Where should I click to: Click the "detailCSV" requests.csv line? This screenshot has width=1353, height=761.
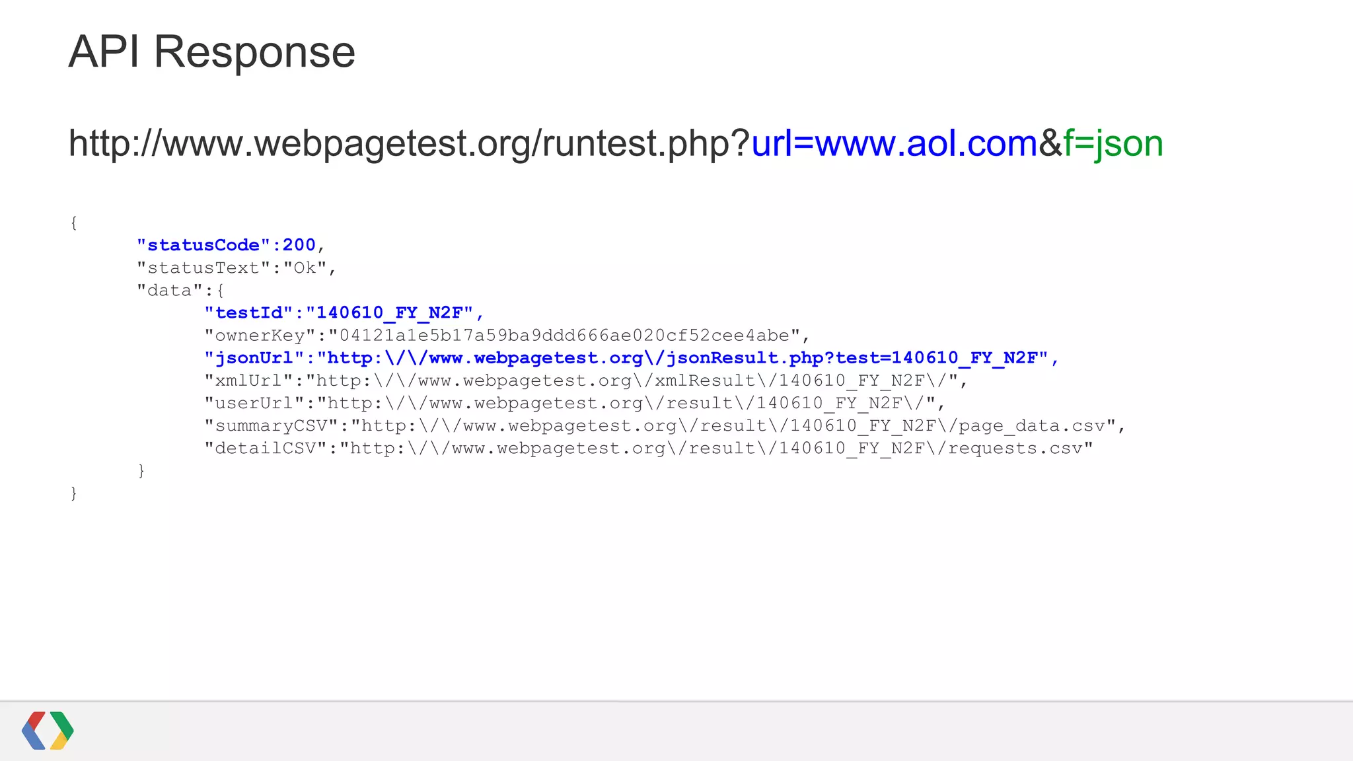click(648, 447)
